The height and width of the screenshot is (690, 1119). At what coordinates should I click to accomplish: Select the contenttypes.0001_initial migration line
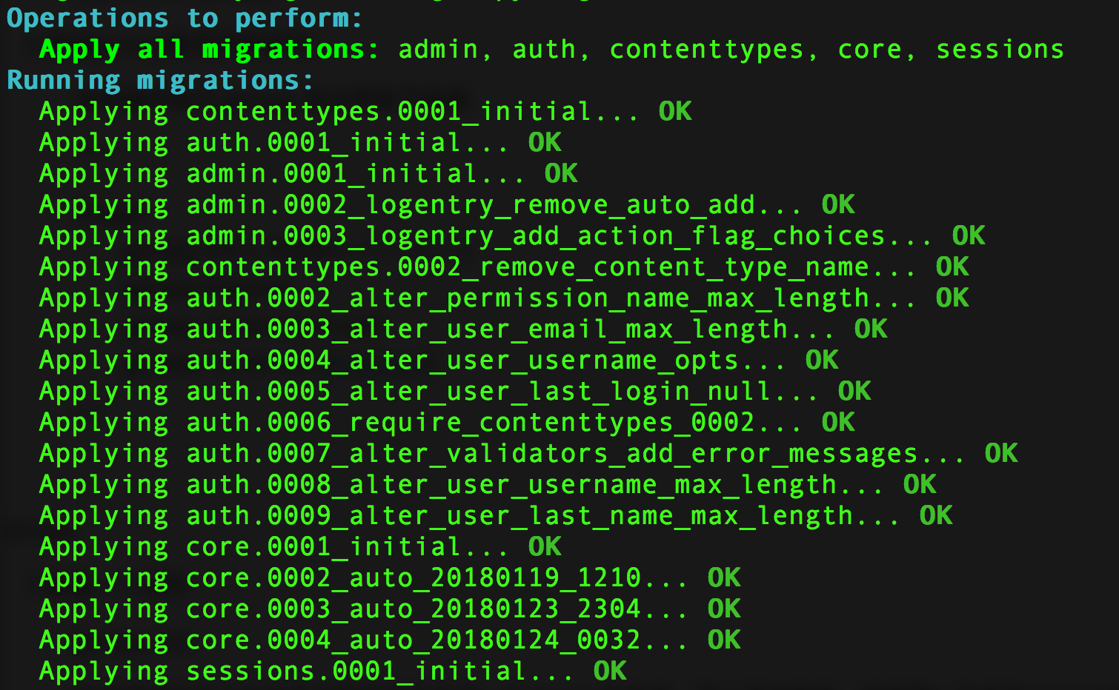[366, 111]
